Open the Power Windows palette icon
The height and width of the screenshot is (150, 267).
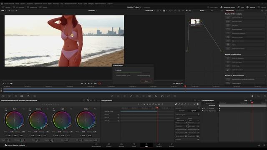coord(137,96)
